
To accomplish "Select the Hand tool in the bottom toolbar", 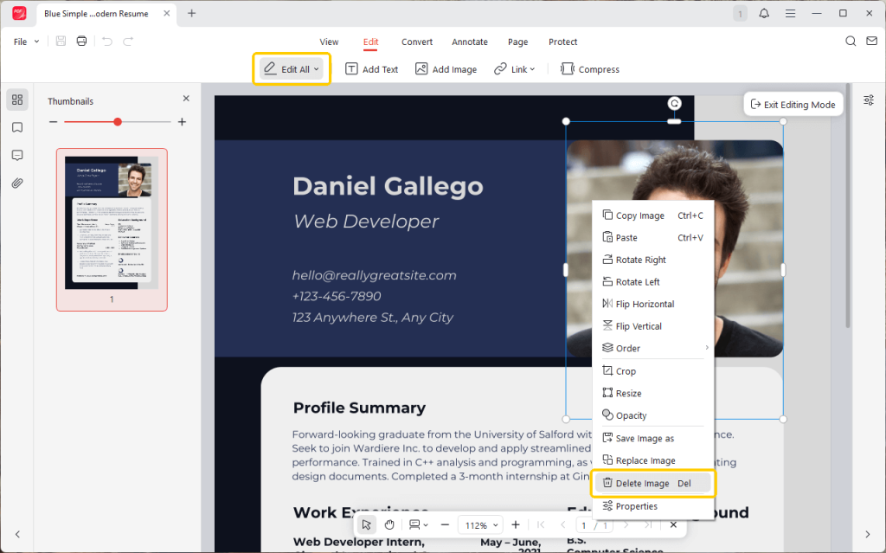I will (x=388, y=524).
